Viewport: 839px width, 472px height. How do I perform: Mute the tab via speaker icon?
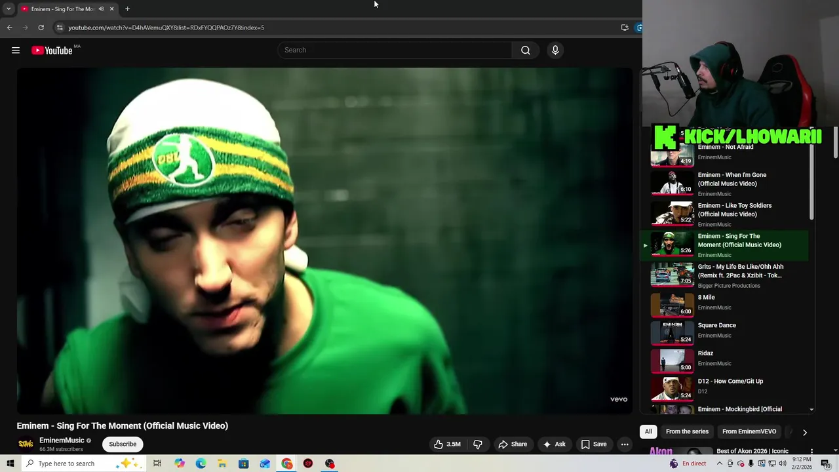click(101, 9)
